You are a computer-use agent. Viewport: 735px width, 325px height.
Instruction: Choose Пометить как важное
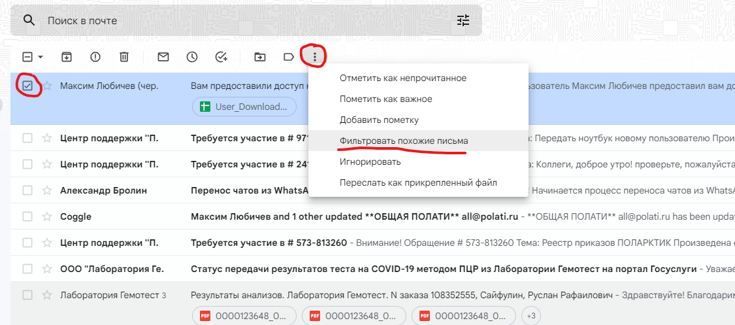click(x=418, y=99)
